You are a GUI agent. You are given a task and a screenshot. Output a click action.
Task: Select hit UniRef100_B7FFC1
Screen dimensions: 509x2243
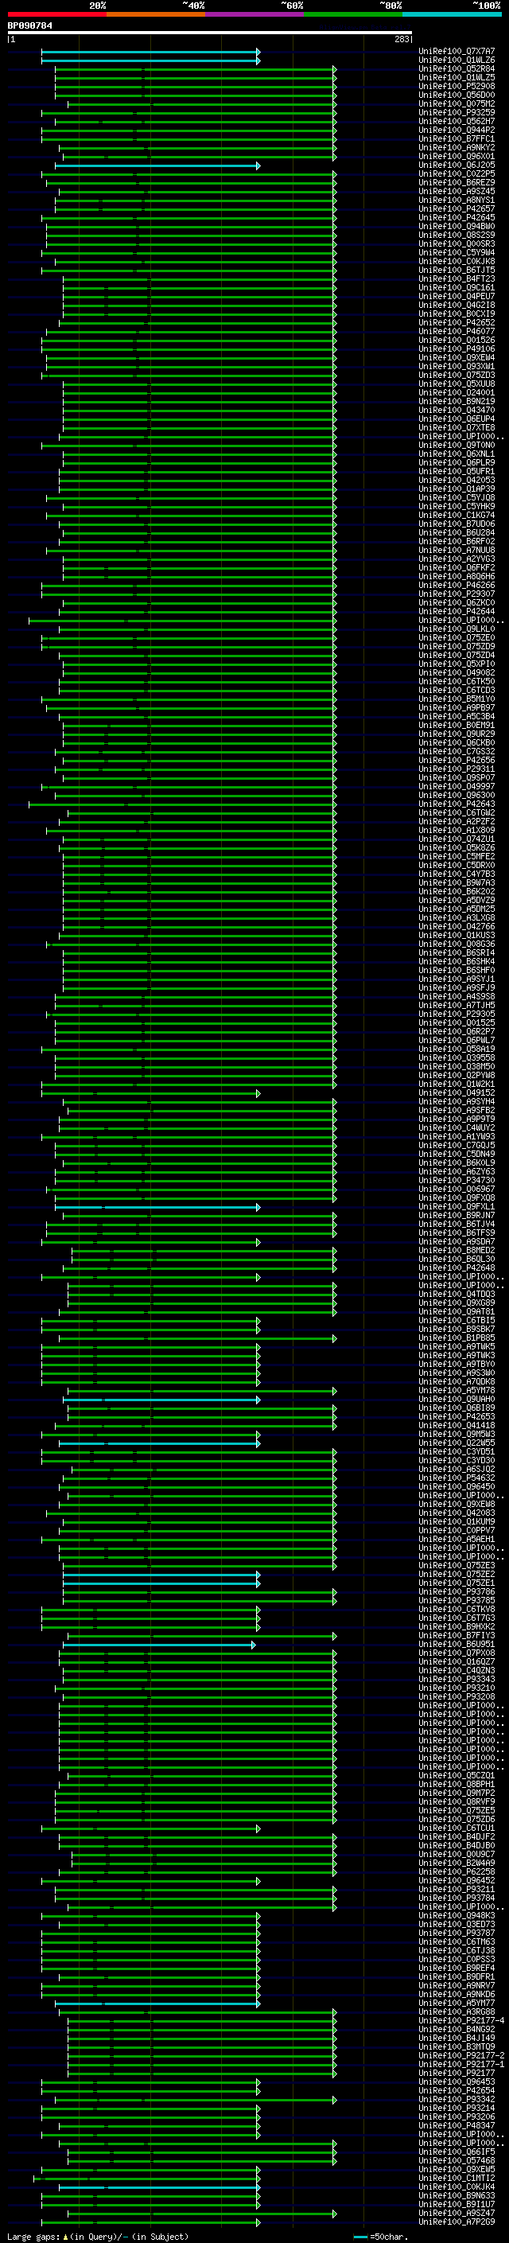tap(457, 138)
